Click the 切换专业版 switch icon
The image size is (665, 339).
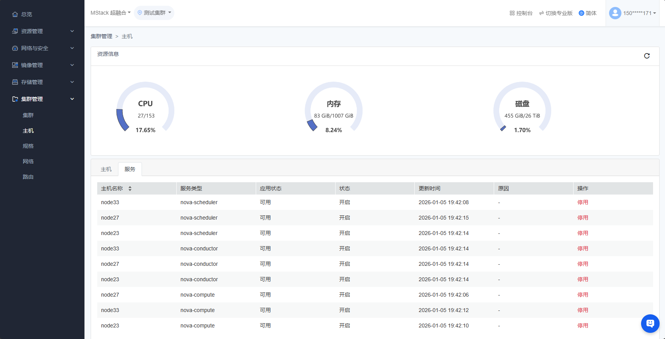click(542, 13)
